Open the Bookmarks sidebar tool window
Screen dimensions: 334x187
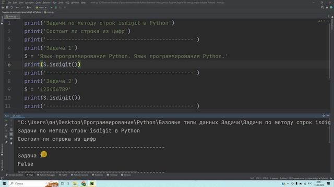[2, 150]
